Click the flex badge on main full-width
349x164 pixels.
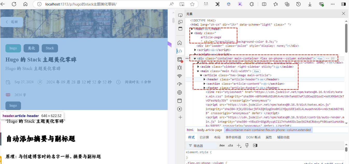(x=256, y=71)
